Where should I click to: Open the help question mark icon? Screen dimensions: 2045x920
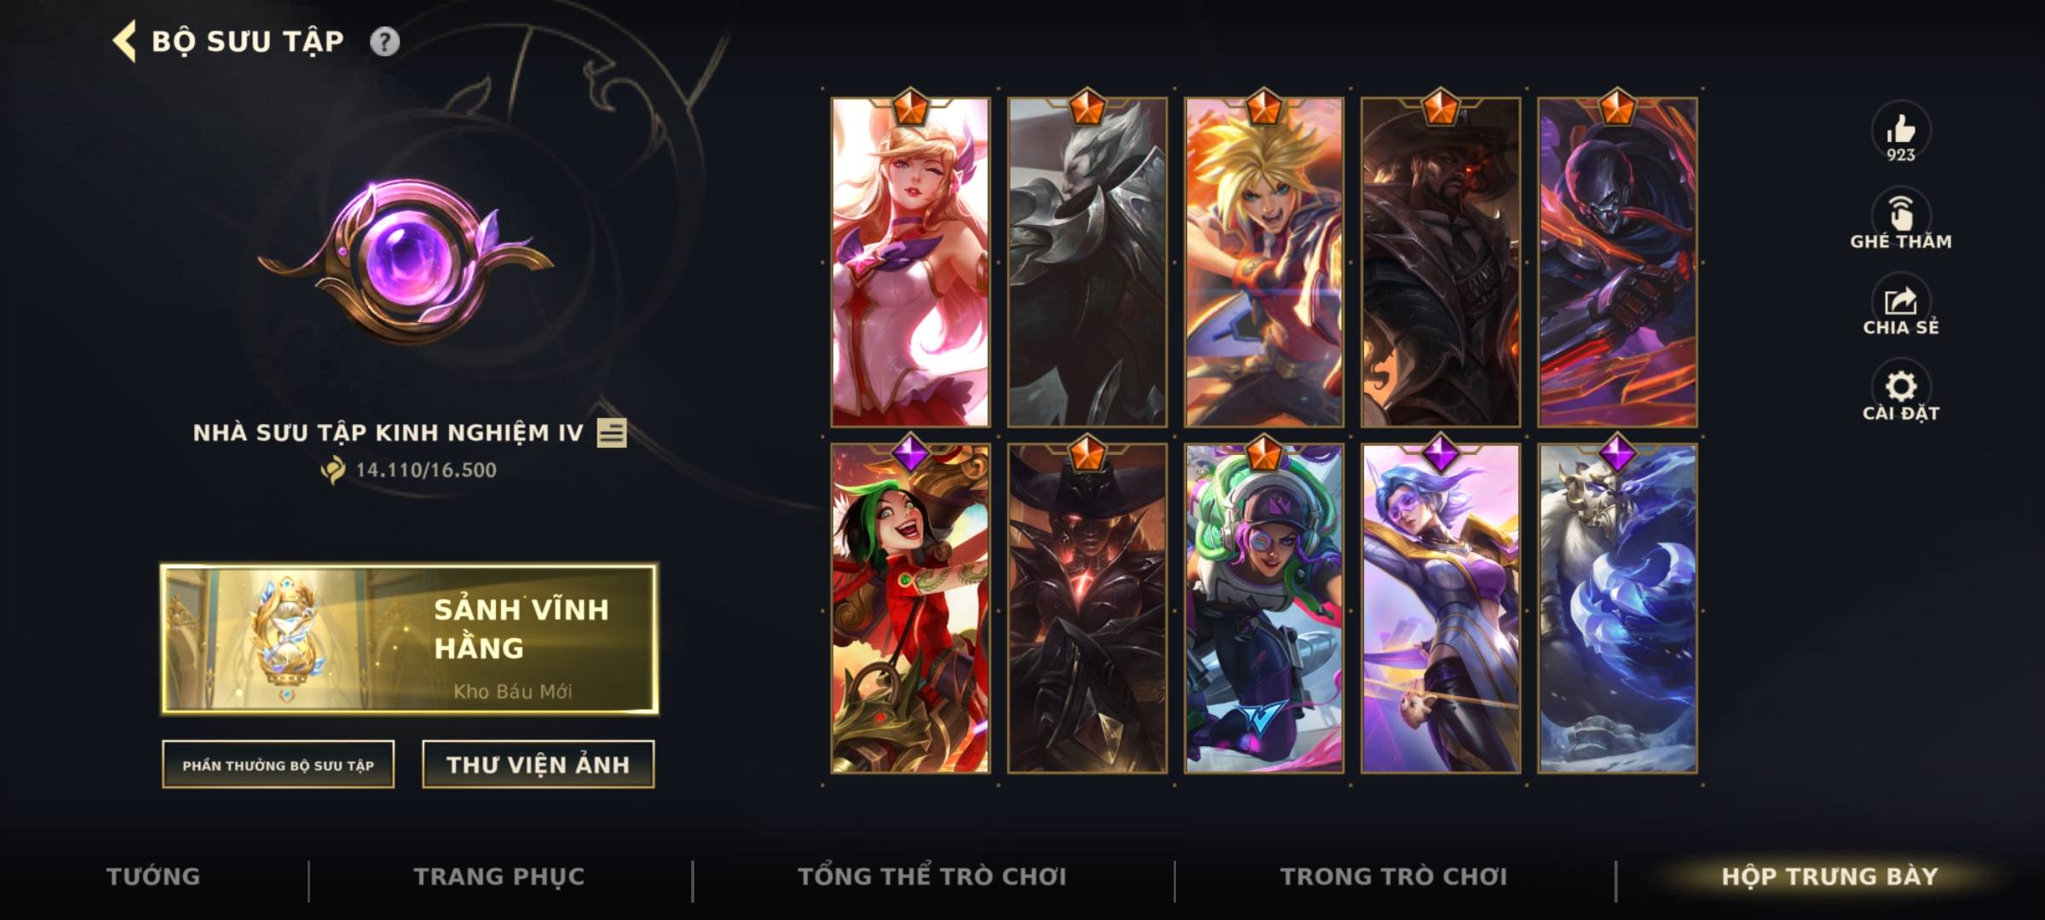384,42
